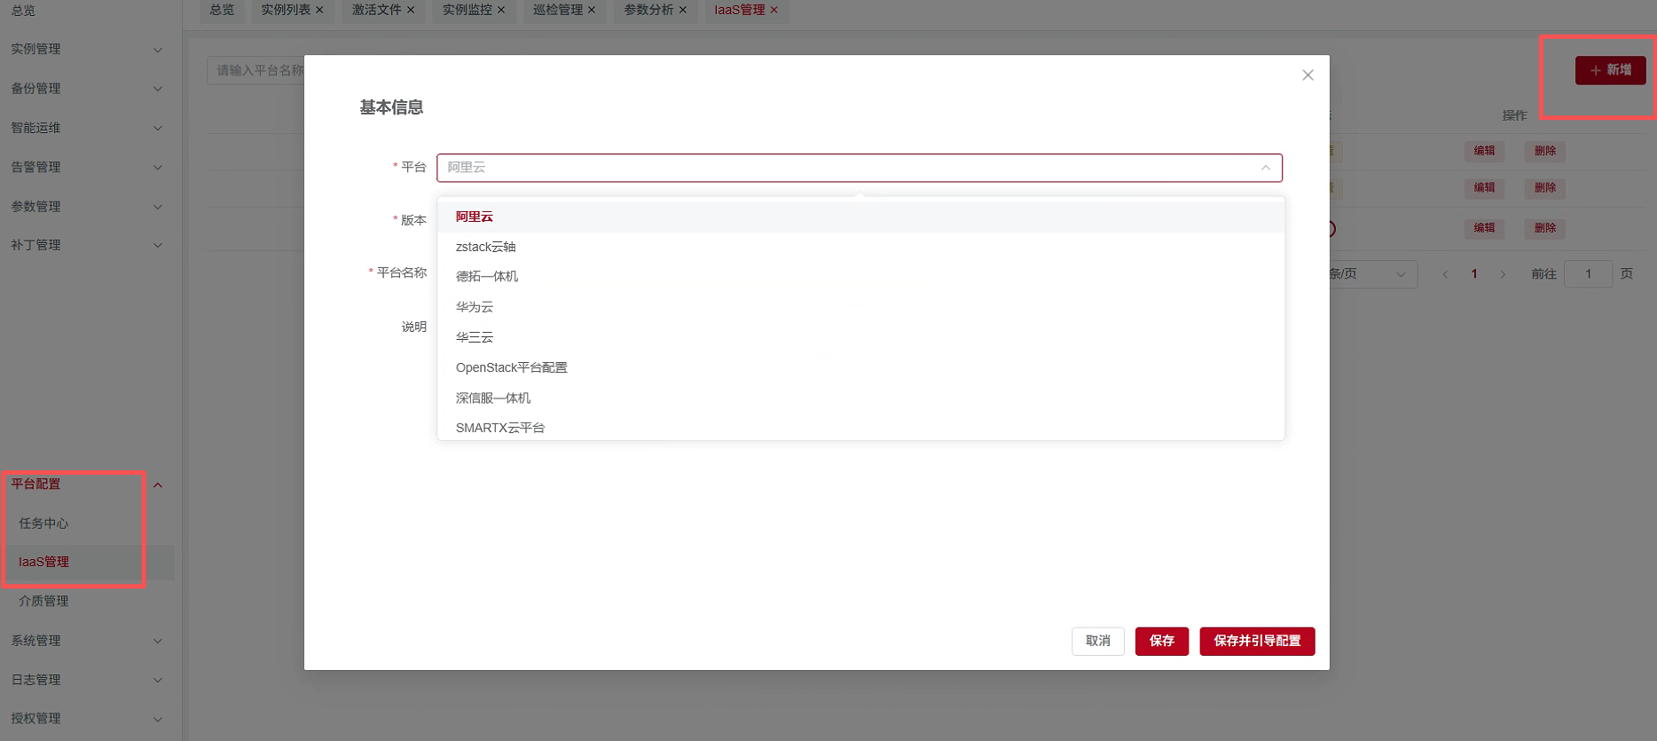This screenshot has width=1657, height=741.
Task: Close the 参数分析 tab via its x icon
Action: [683, 10]
